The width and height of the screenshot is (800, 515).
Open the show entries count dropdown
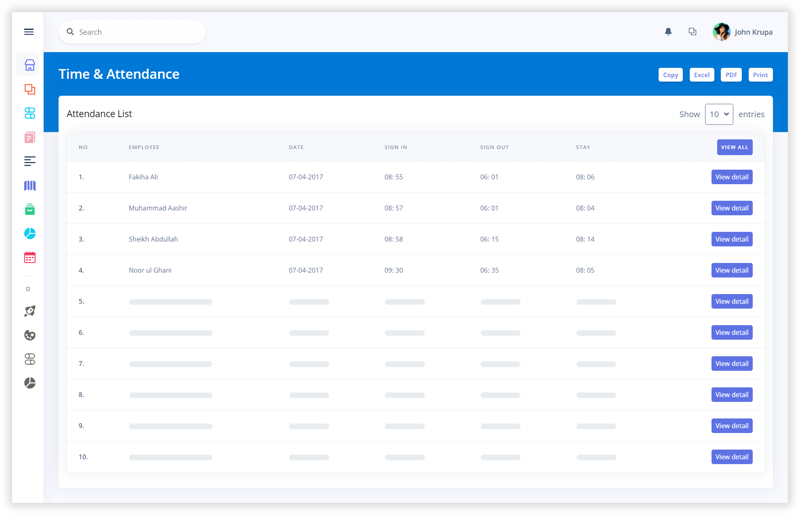point(719,114)
